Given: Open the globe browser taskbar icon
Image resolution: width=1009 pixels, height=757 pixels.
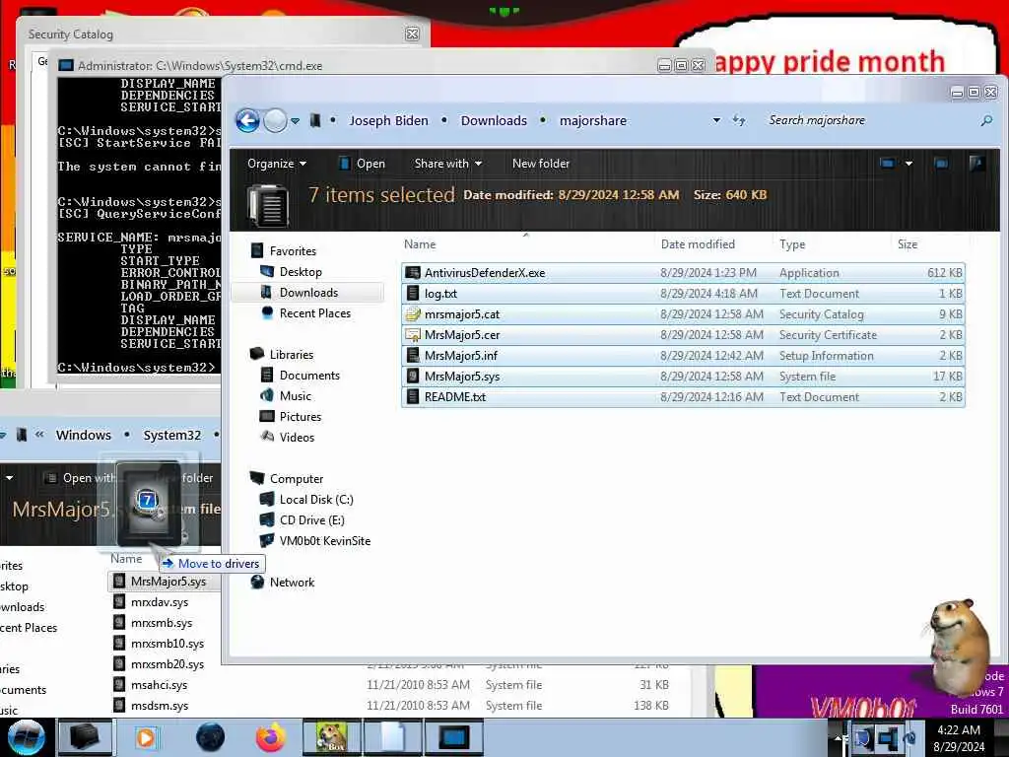Looking at the screenshot, I should [211, 737].
